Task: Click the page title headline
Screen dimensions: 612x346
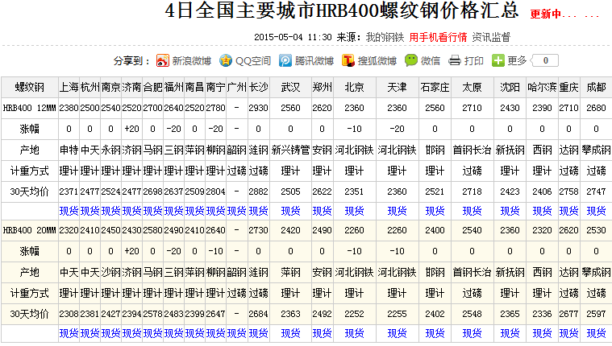Action: [x=342, y=10]
